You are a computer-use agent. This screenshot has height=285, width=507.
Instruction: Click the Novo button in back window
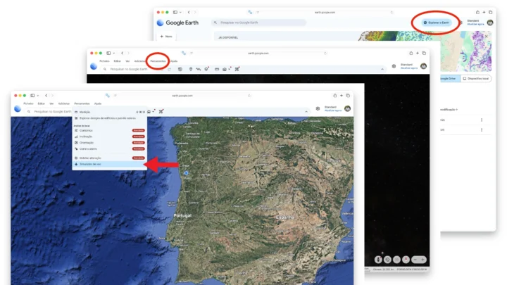[x=166, y=37]
